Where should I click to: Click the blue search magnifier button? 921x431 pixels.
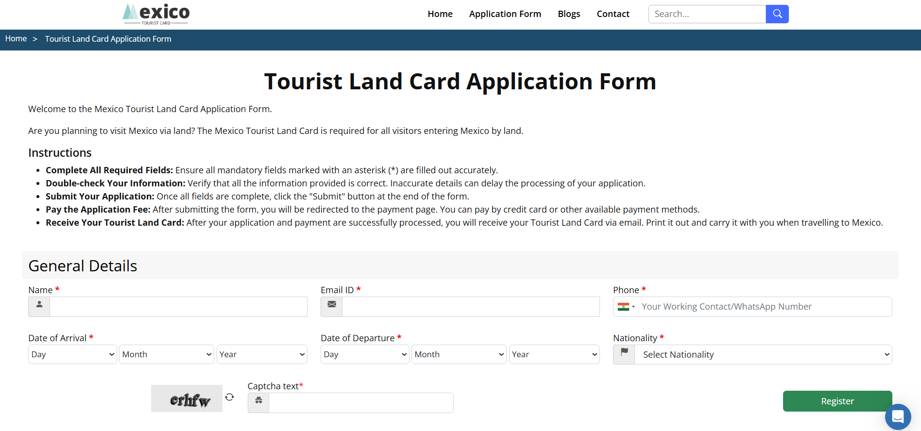pos(777,14)
